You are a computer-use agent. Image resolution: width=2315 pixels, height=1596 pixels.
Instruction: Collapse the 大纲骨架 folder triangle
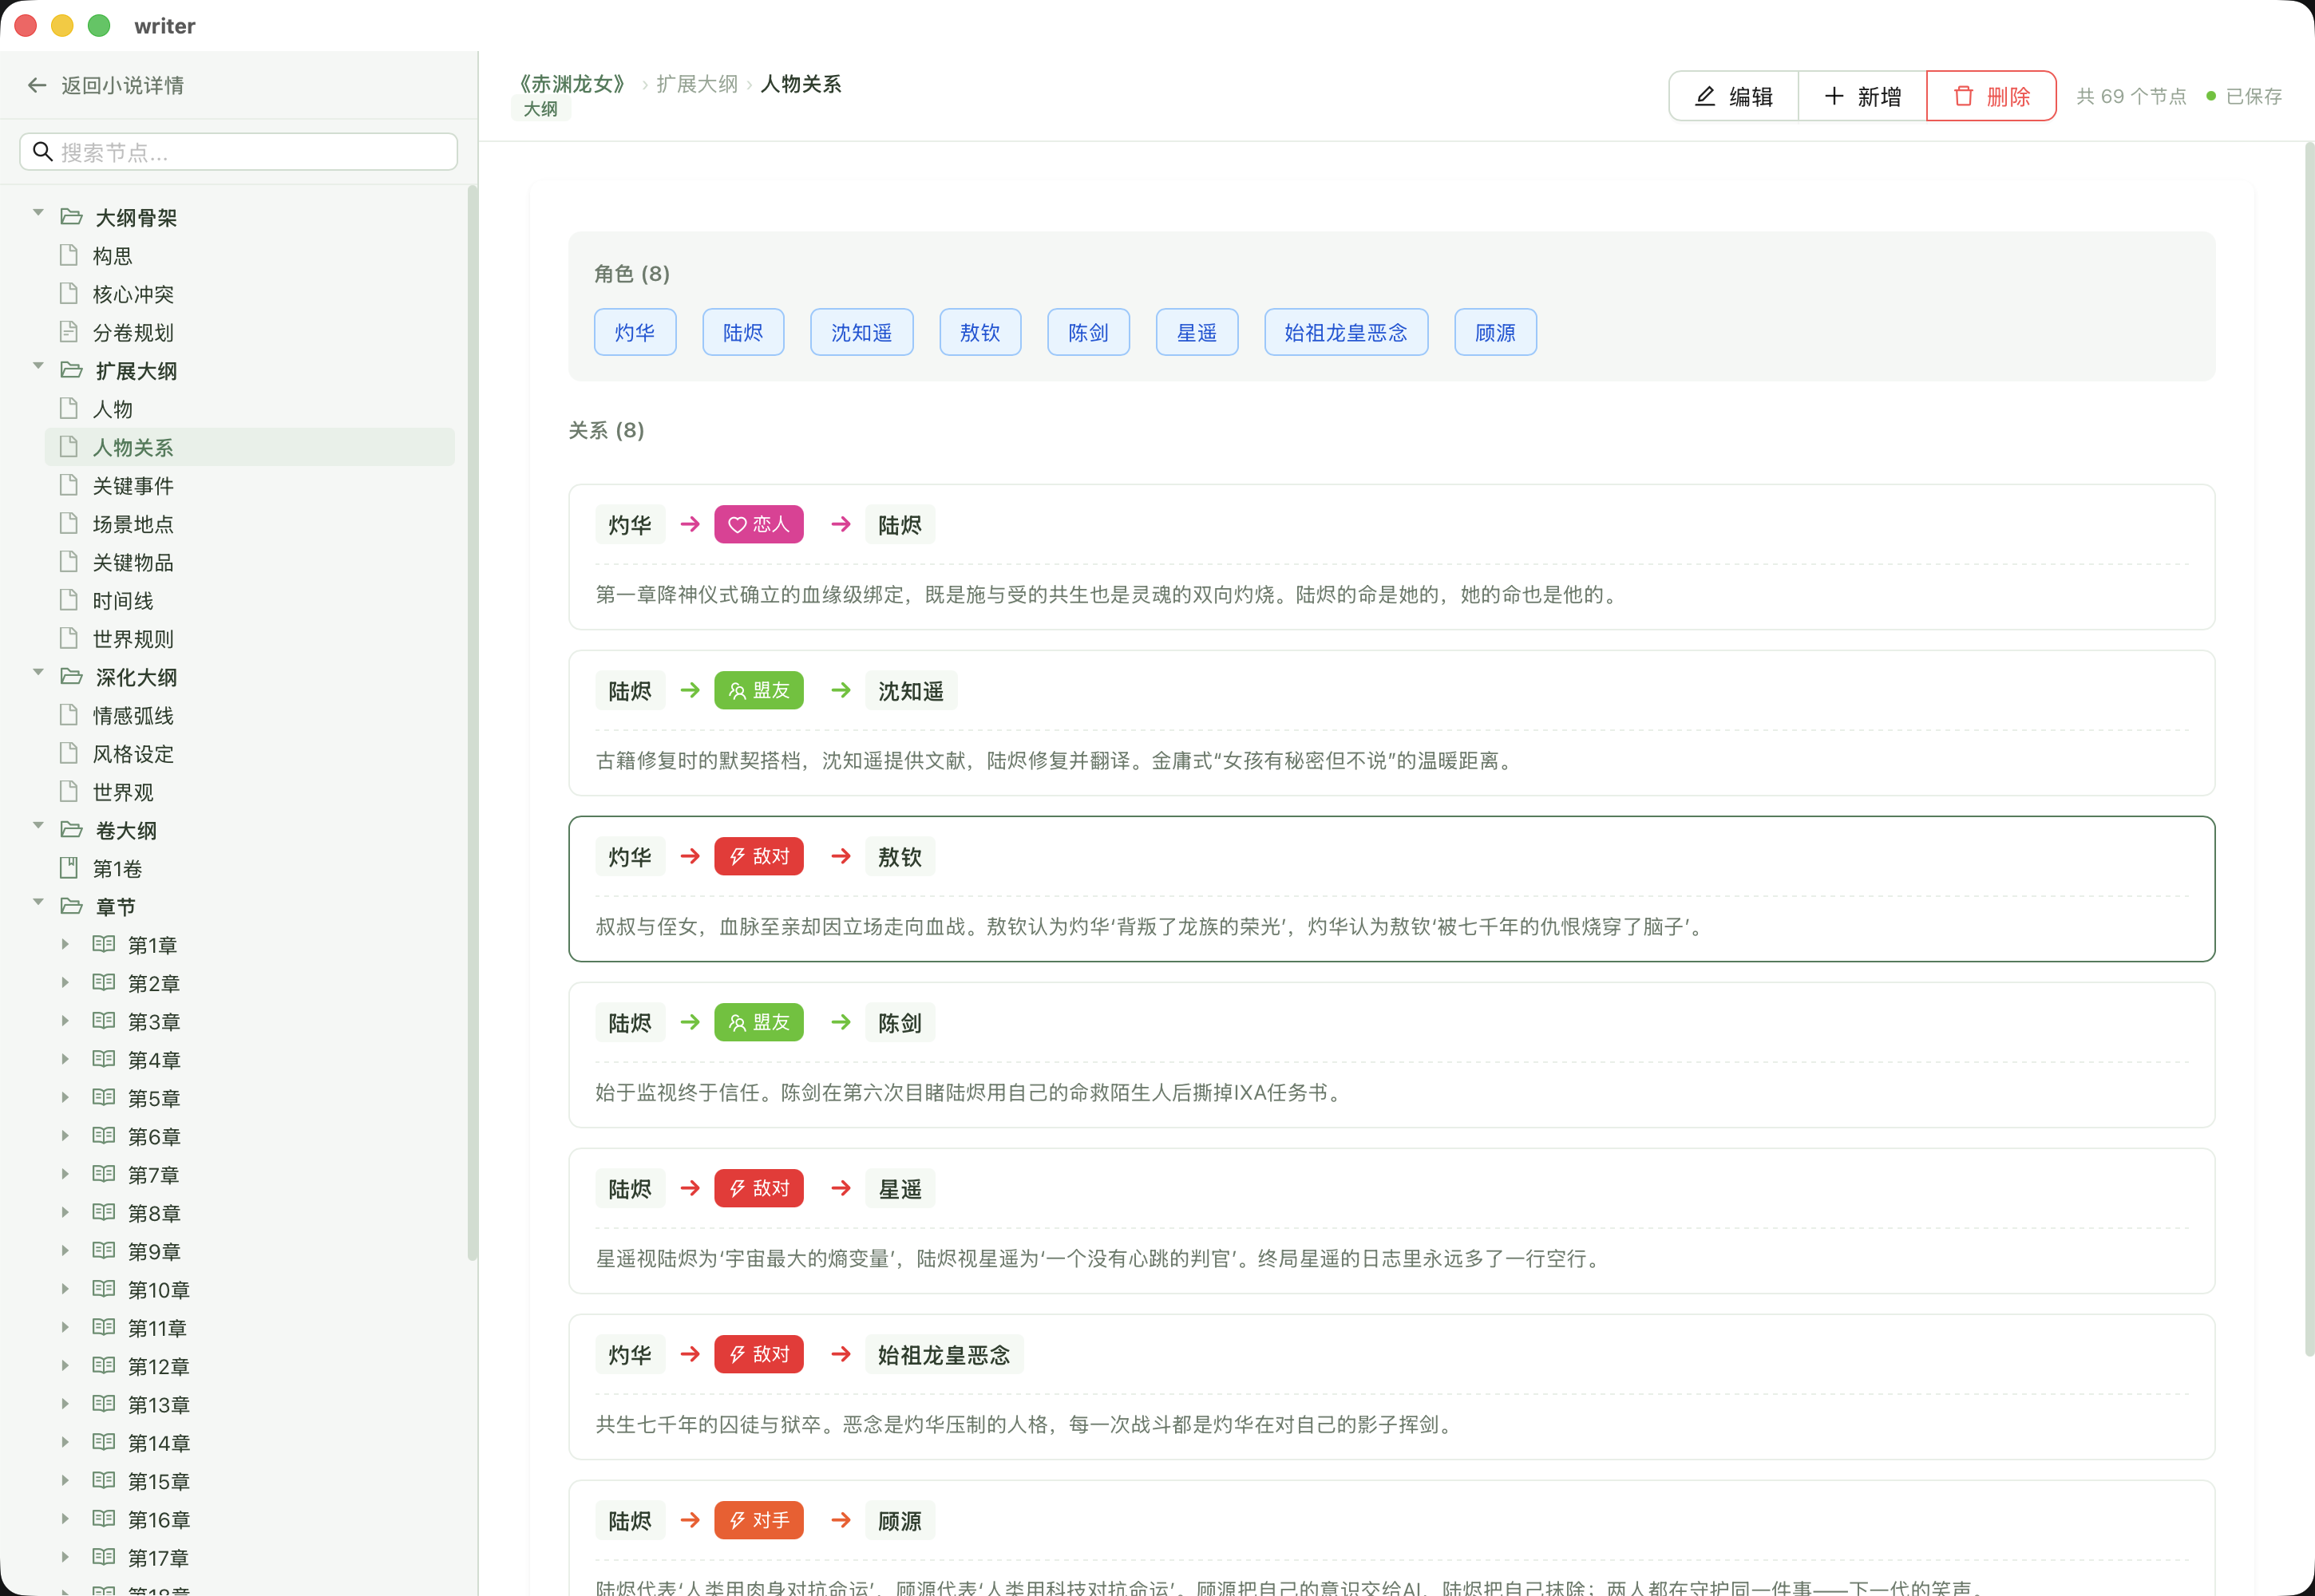[x=38, y=213]
